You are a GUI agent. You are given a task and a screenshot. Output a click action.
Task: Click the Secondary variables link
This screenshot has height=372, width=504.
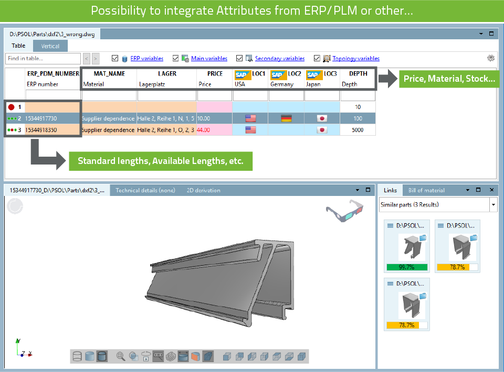click(x=279, y=59)
